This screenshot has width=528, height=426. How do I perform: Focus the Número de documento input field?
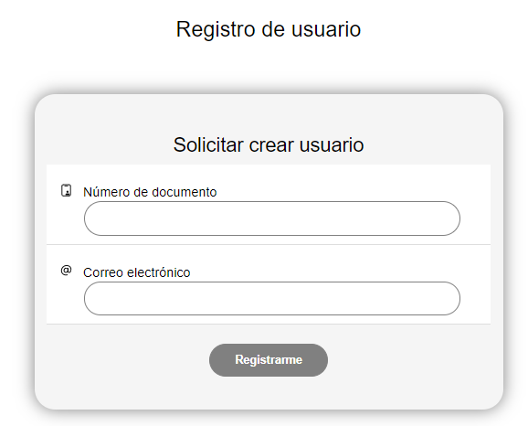(272, 218)
